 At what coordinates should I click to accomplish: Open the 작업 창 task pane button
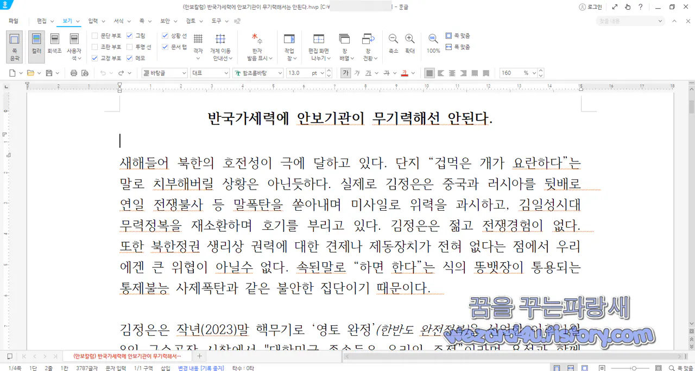[x=289, y=46]
